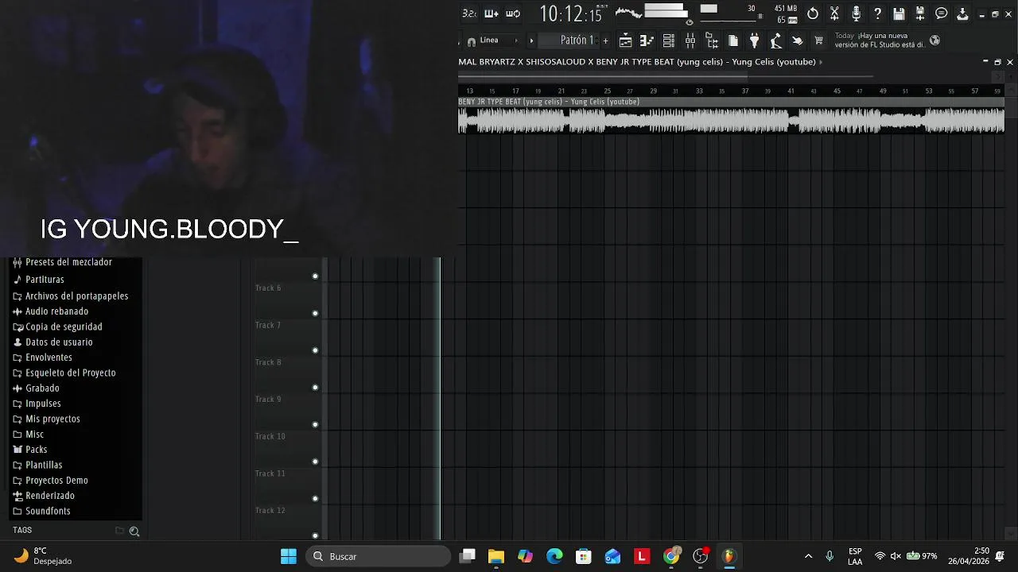The width and height of the screenshot is (1018, 572).
Task: Mute Track 8 with its dot toggle
Action: (315, 388)
